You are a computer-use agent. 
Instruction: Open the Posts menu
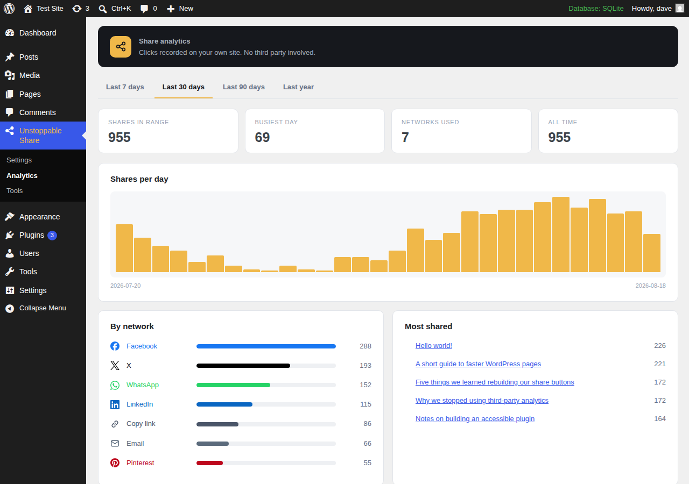(x=43, y=57)
